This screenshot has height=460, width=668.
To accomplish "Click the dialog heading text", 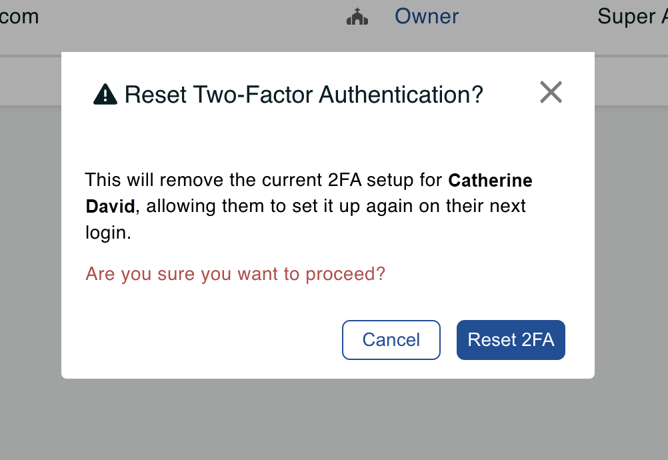I will coord(304,94).
